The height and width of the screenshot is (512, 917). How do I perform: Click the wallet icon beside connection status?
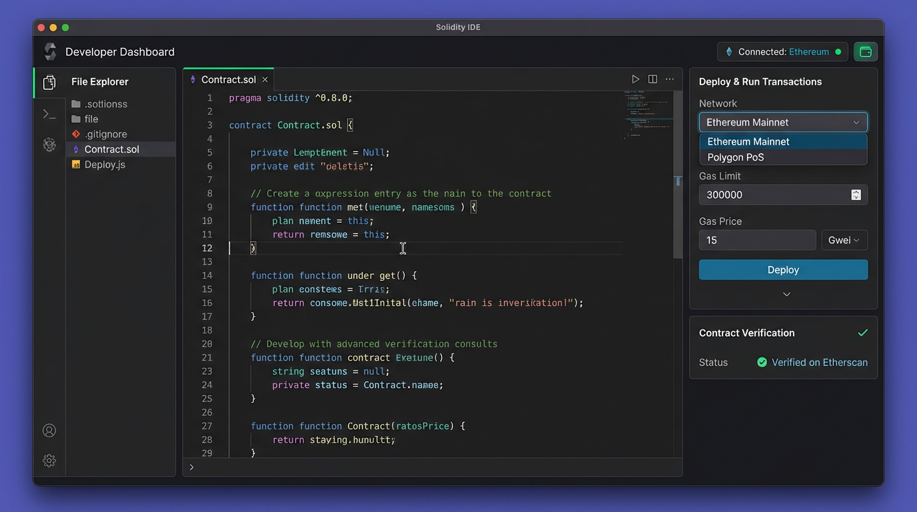865,51
